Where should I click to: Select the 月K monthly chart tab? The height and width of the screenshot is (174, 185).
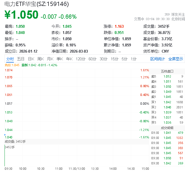[x=50, y=59]
